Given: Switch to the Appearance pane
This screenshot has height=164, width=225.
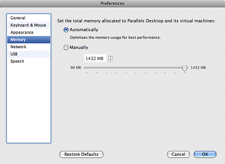Looking at the screenshot, I should [x=29, y=32].
